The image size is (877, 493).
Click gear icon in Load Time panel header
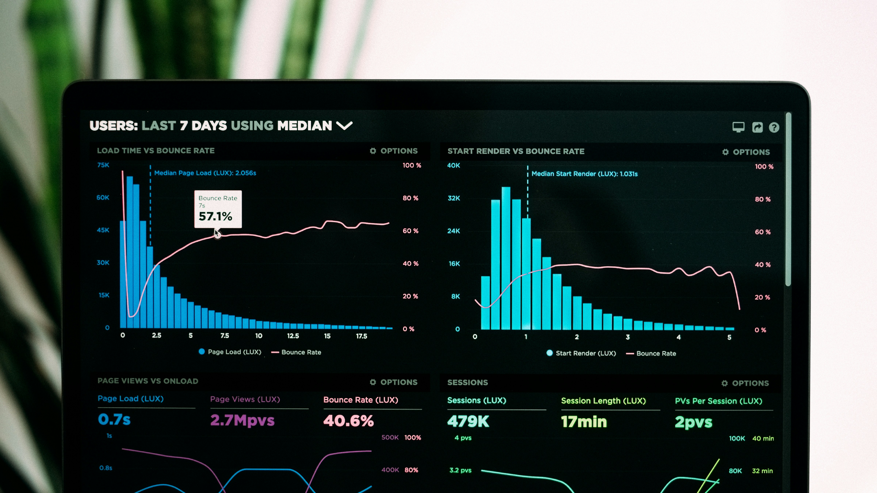[373, 151]
